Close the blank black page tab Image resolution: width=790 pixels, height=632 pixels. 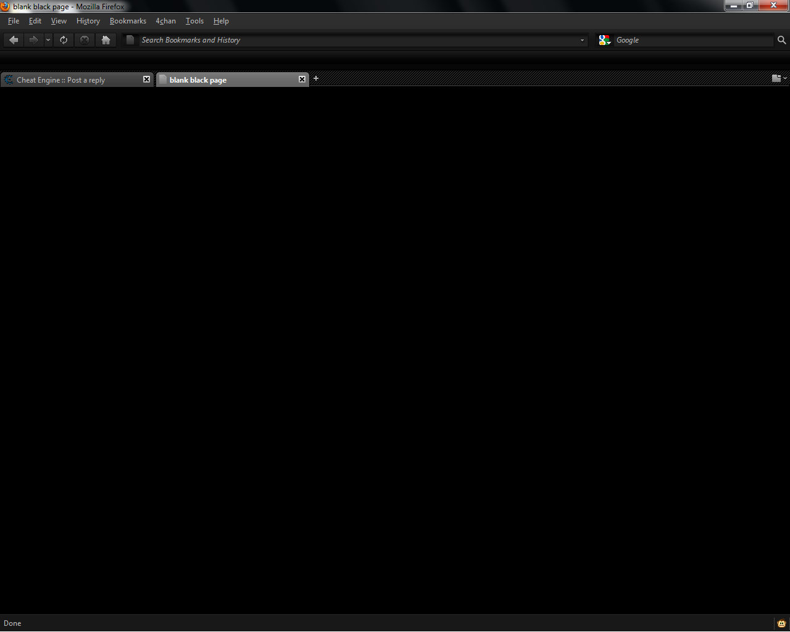302,80
